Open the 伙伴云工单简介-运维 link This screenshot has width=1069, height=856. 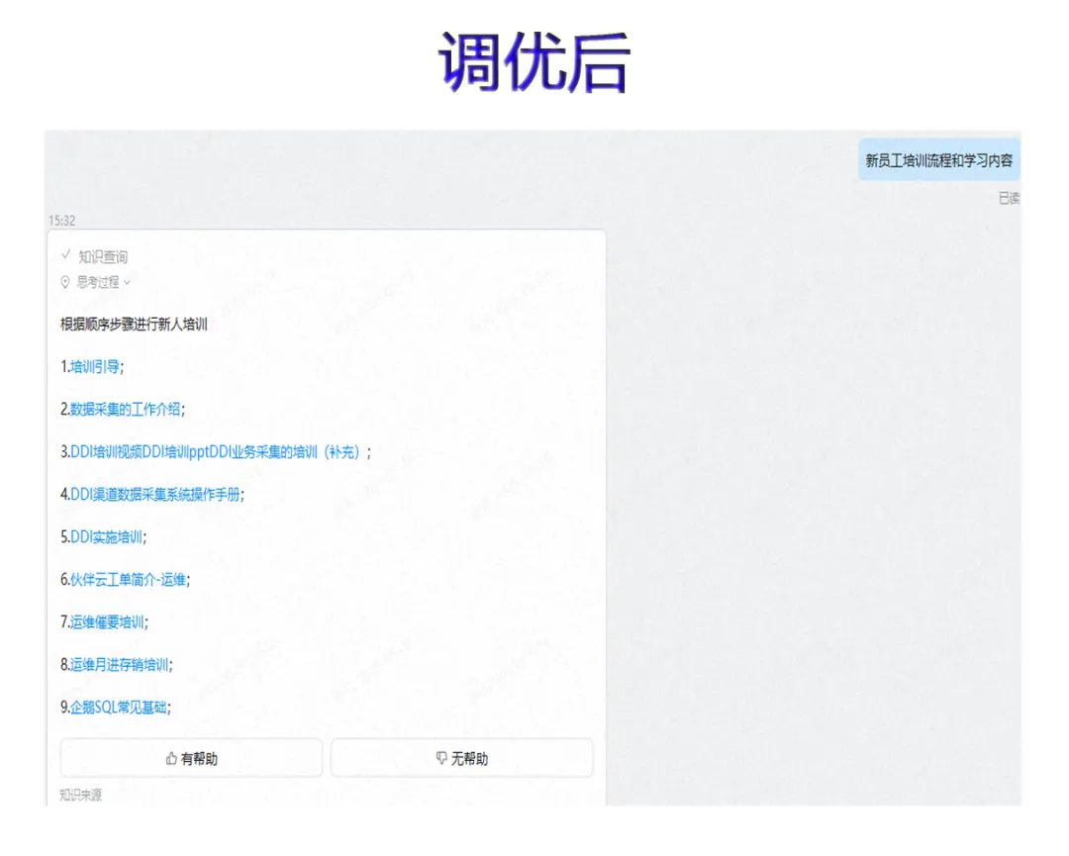128,579
